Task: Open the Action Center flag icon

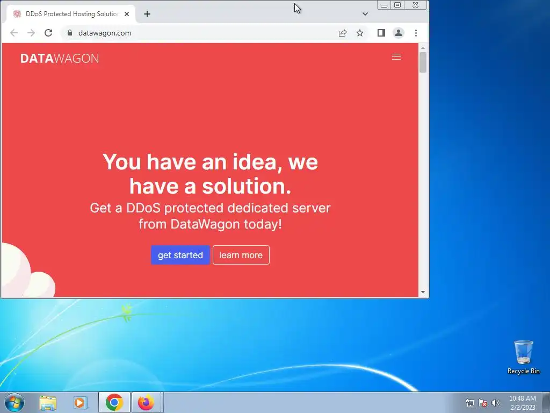Action: coord(483,403)
